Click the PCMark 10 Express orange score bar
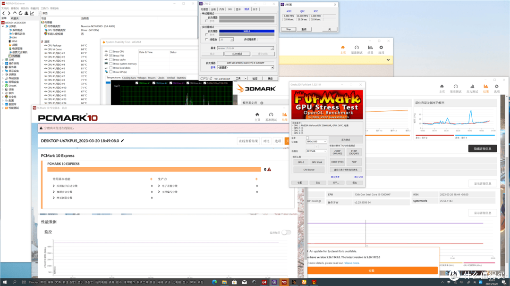510x286 pixels. coord(154,170)
